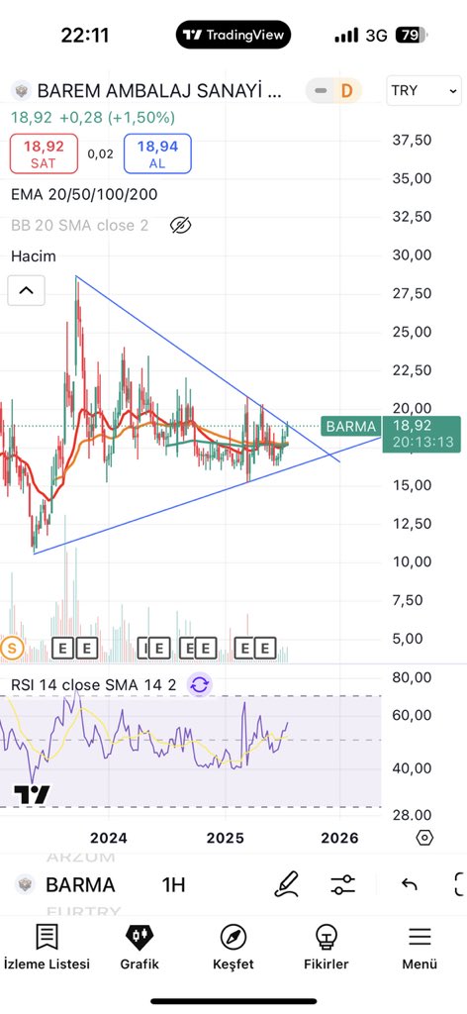The width and height of the screenshot is (467, 1014).
Task: Change the 1H chart interval
Action: coord(174,884)
